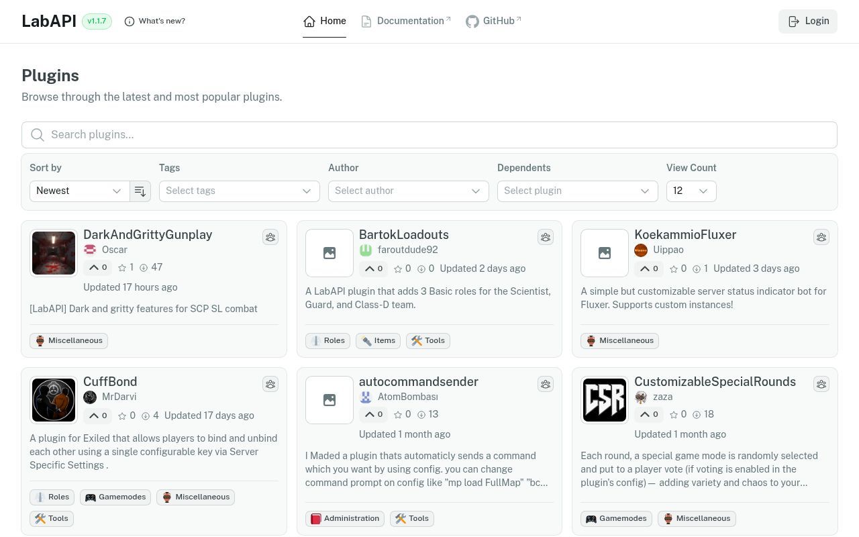The width and height of the screenshot is (859, 537).
Task: Open the View Count dropdown
Action: [691, 191]
